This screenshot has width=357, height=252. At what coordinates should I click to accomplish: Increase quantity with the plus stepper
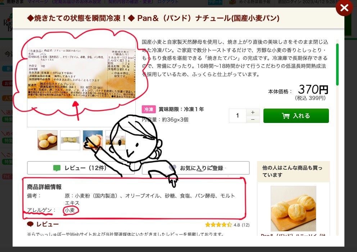(x=253, y=113)
